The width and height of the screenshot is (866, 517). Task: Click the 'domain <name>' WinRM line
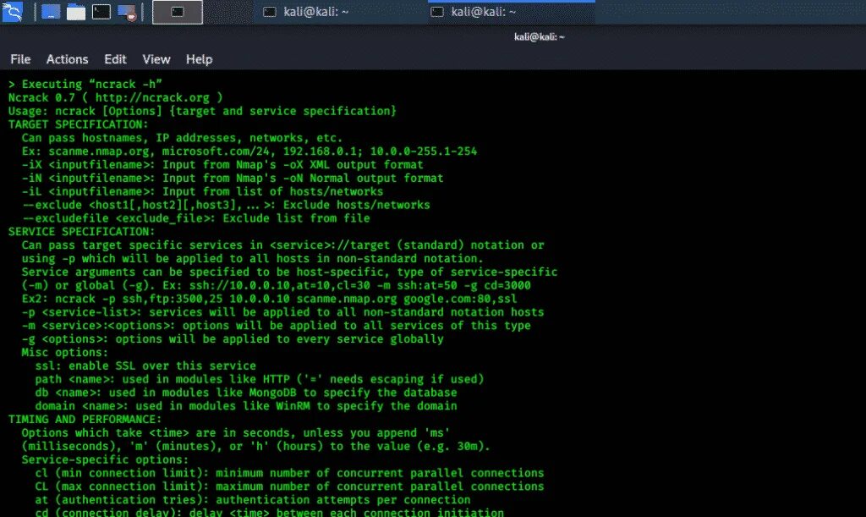pyautogui.click(x=246, y=406)
